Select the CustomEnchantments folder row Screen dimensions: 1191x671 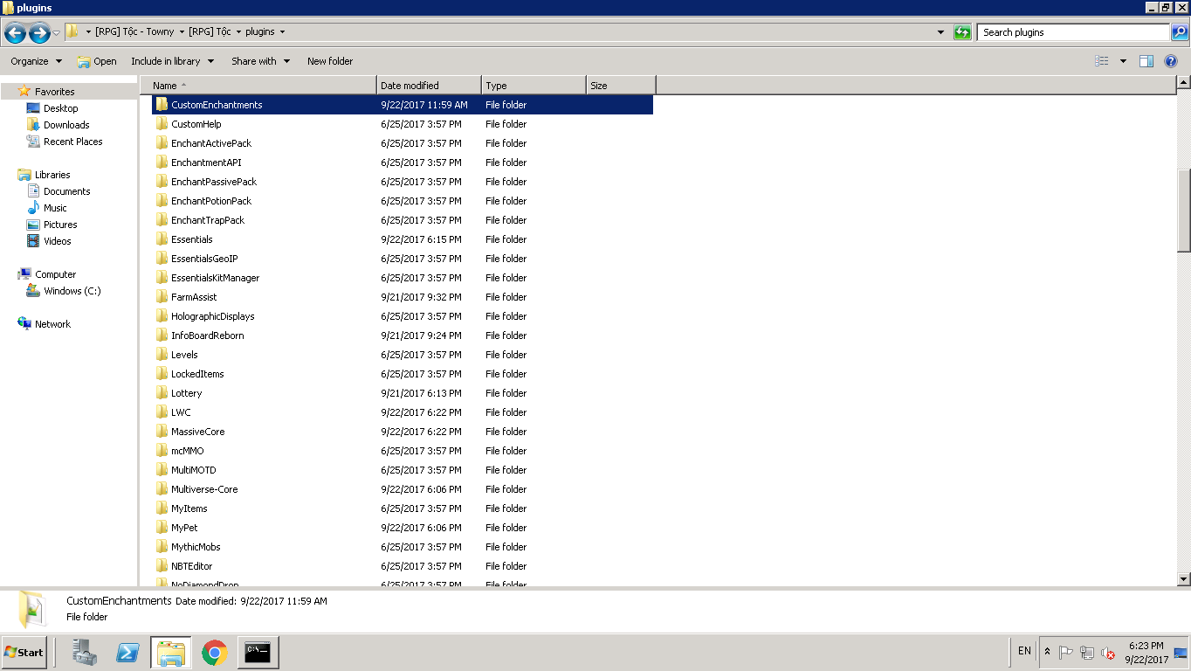[x=403, y=105]
